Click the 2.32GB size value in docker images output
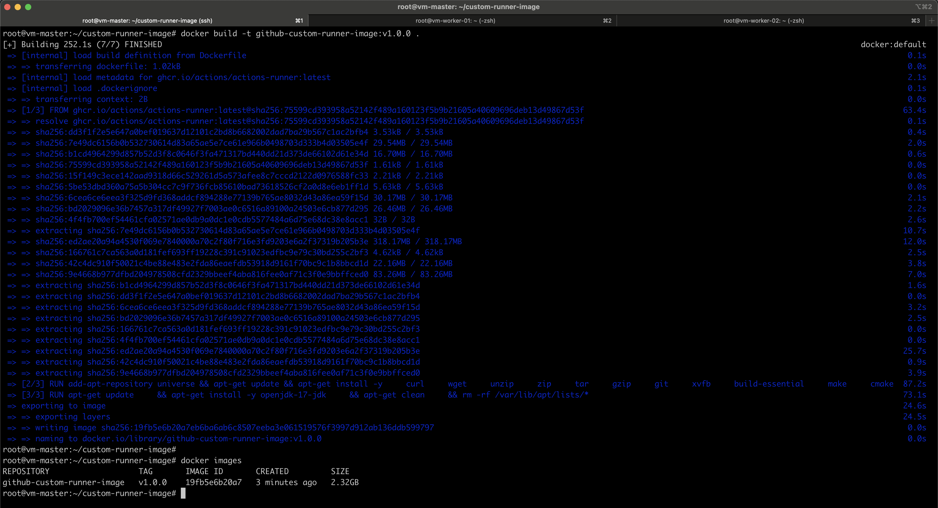The image size is (938, 508). point(344,482)
